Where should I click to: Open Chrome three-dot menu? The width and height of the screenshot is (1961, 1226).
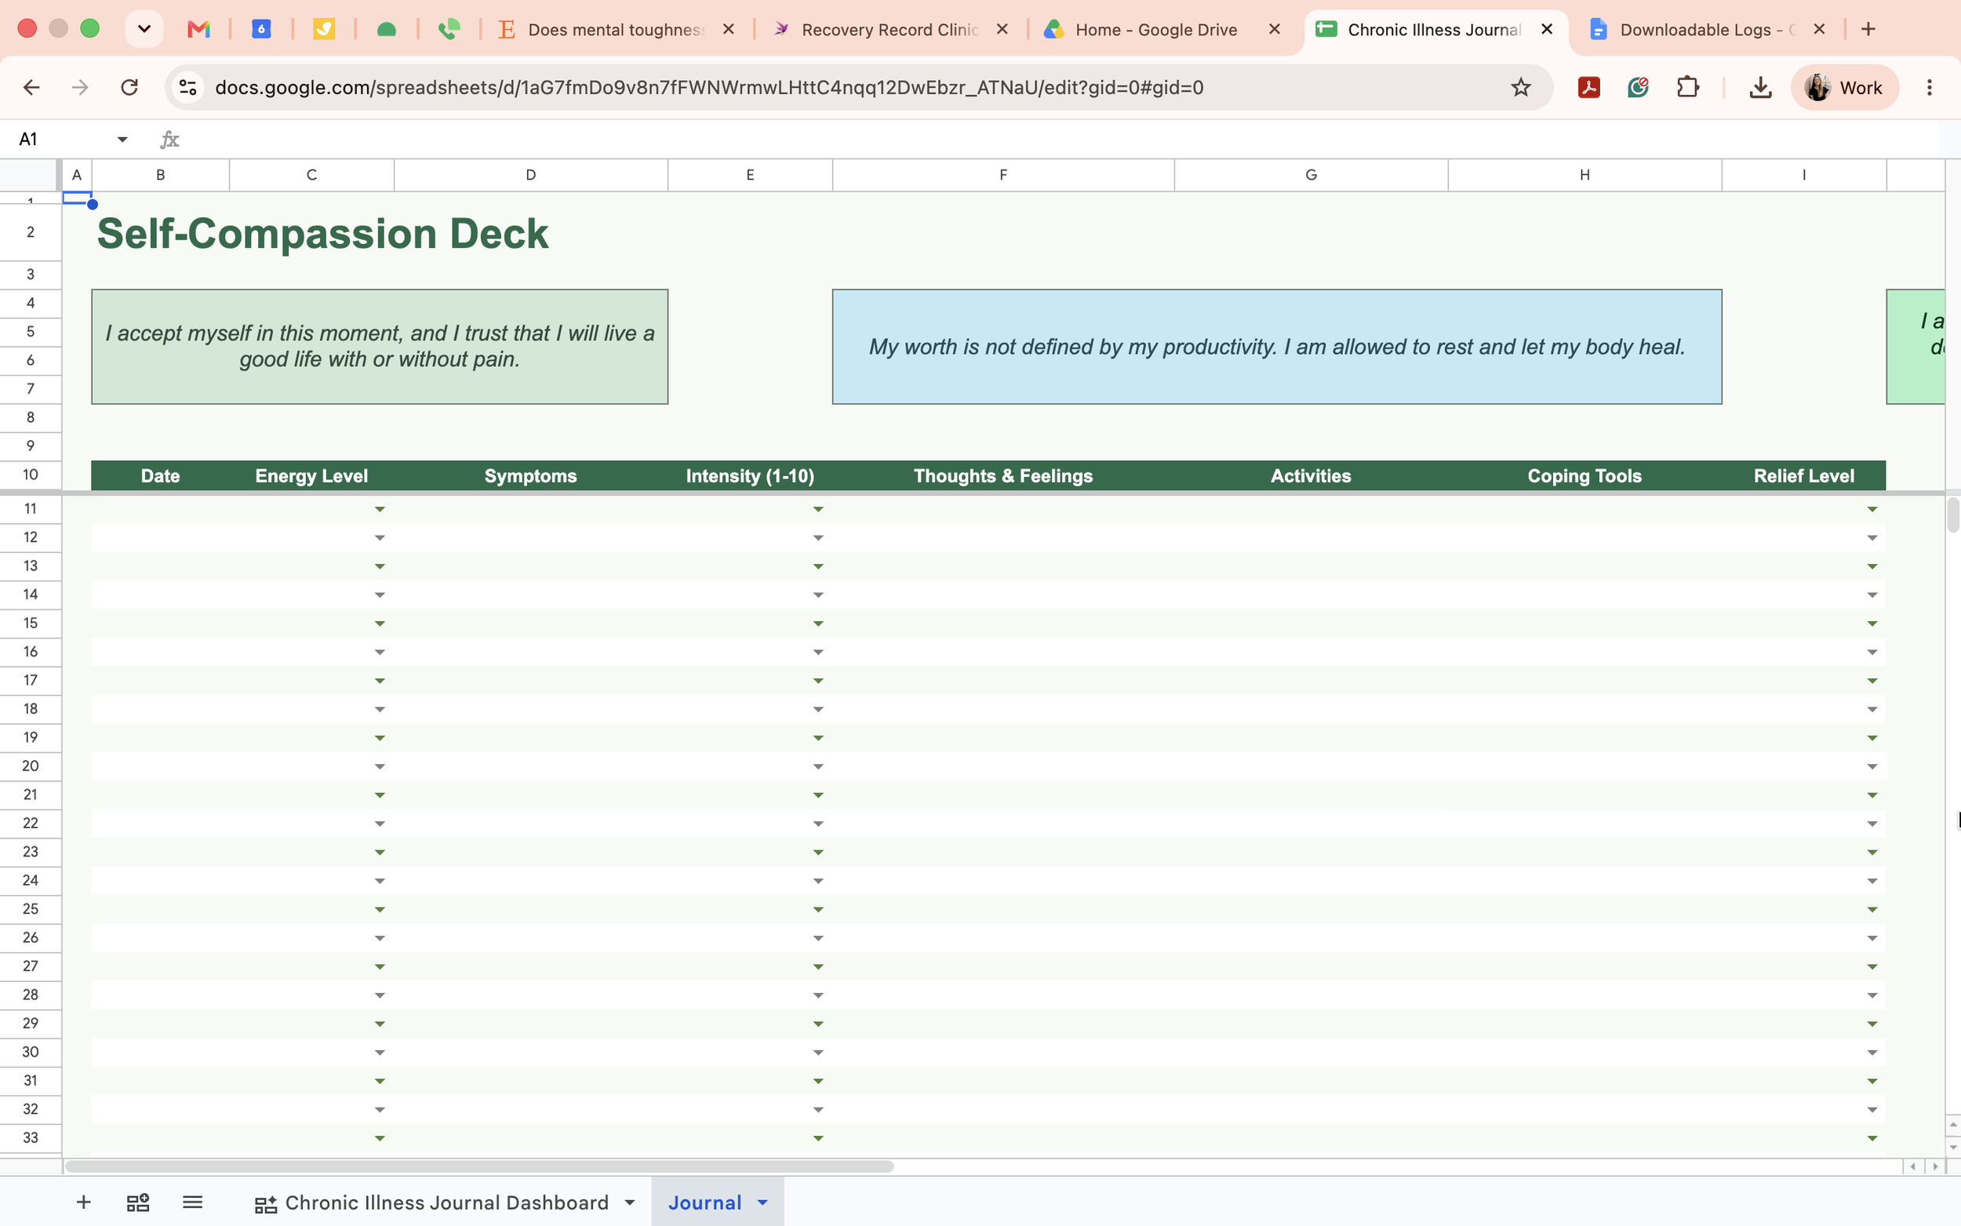click(x=1930, y=88)
